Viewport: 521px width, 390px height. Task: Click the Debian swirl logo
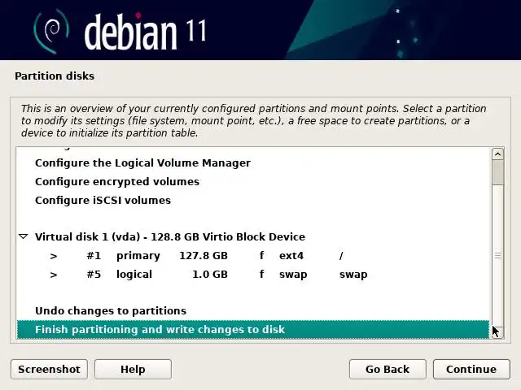[x=51, y=31]
